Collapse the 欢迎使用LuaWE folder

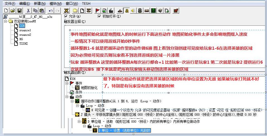tap(6, 21)
